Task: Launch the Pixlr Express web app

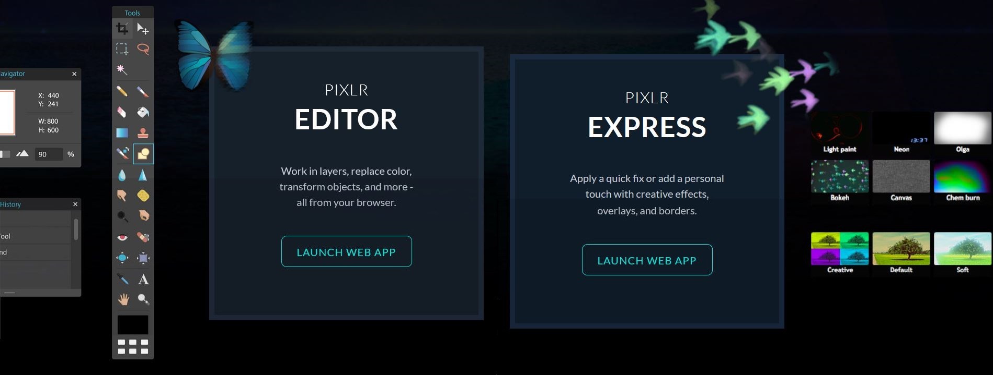Action: tap(647, 260)
